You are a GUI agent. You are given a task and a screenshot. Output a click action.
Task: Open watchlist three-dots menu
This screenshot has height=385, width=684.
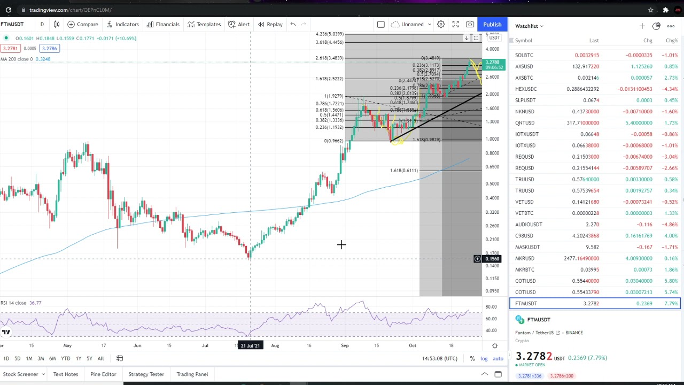[671, 26]
